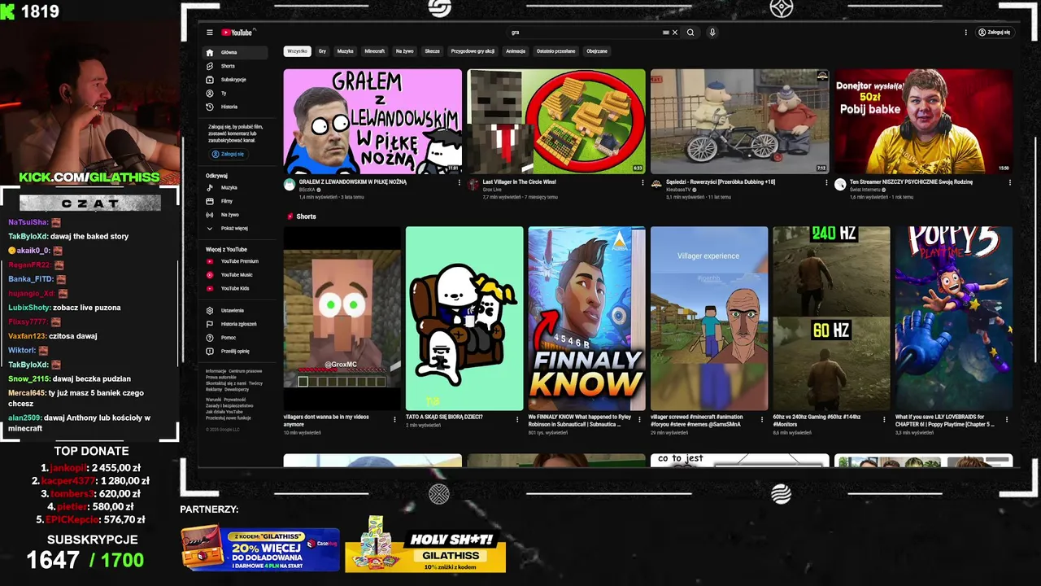
Task: Open Ty in the sidebar
Action: (235, 93)
